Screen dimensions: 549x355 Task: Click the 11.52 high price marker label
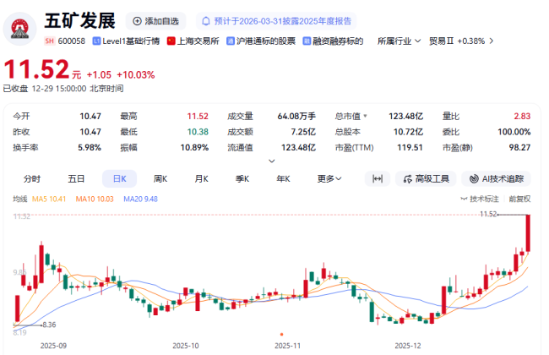pyautogui.click(x=488, y=214)
